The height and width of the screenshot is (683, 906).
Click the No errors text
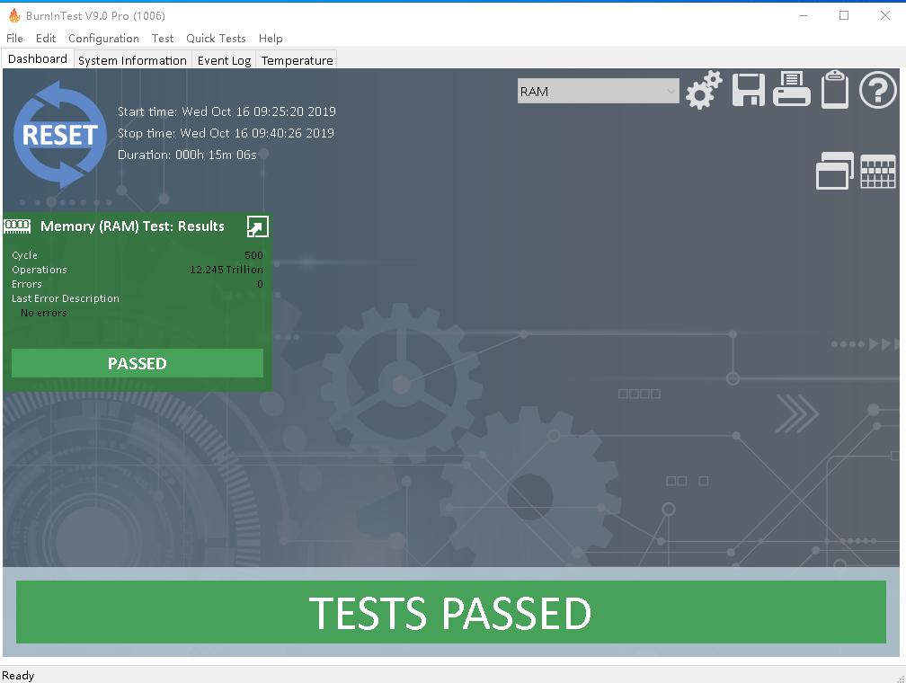(x=44, y=313)
